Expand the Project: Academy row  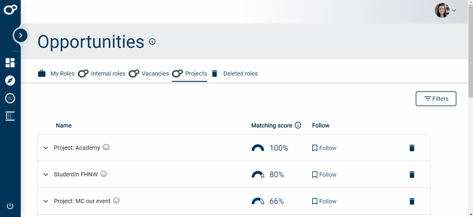point(46,148)
